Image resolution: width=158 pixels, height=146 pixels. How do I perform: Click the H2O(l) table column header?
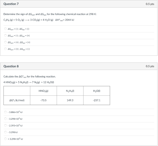click(x=96, y=91)
